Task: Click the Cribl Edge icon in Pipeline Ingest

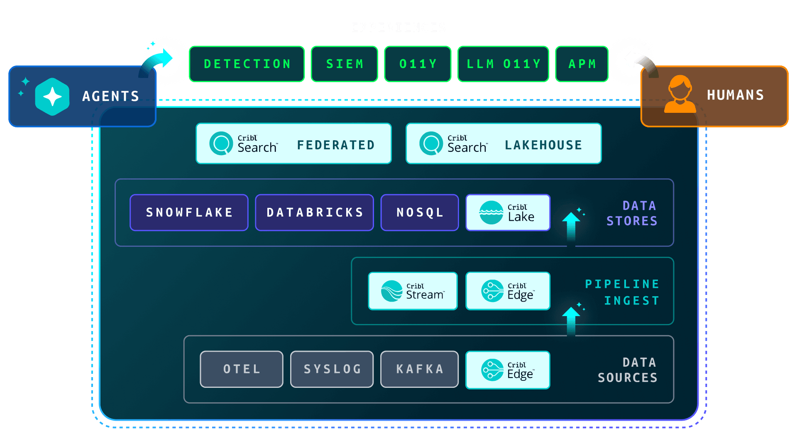Action: (492, 291)
